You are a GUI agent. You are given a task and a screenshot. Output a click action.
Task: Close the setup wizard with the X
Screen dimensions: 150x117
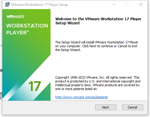point(141,4)
